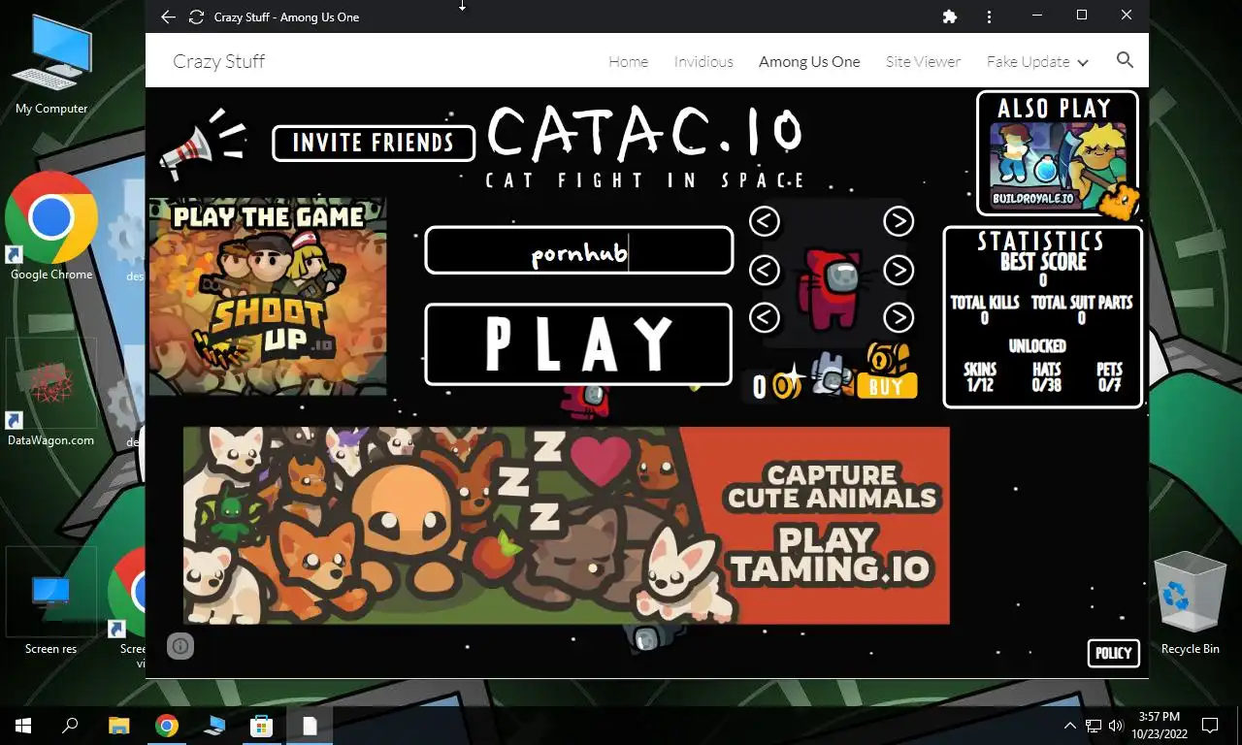1242x745 pixels.
Task: Open File Explorer from the taskbar
Action: pos(118,725)
